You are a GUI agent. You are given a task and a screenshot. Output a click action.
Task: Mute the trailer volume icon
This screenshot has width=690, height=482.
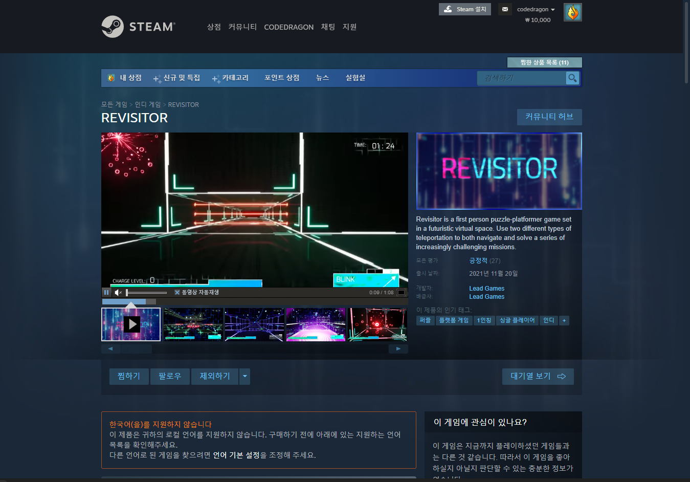coord(118,292)
